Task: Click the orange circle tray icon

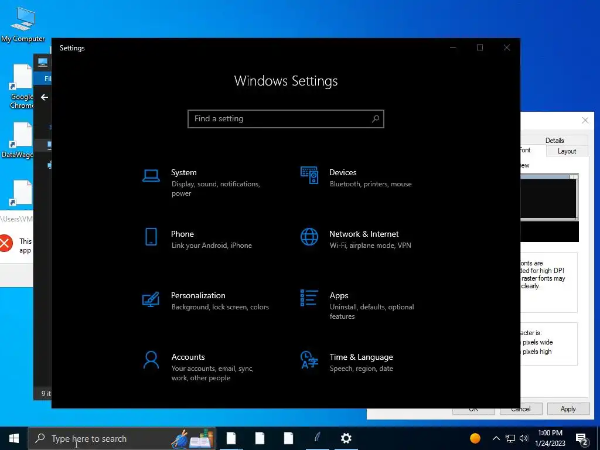Action: click(x=475, y=438)
